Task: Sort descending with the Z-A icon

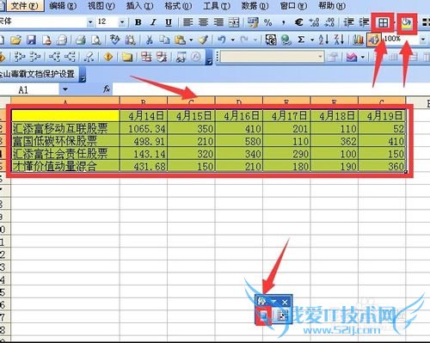Action: [x=339, y=40]
